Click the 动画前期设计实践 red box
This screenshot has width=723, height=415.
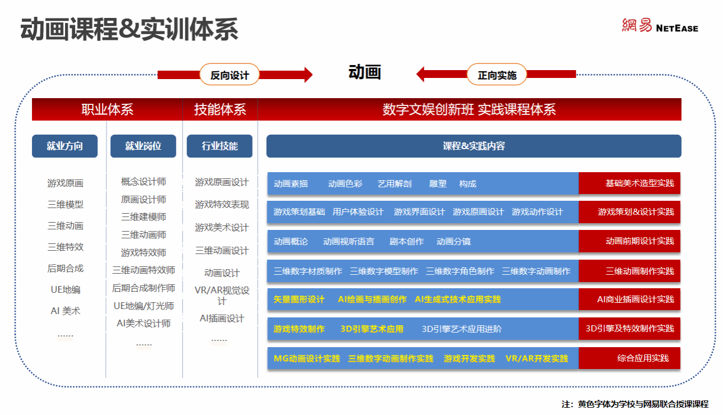pyautogui.click(x=630, y=241)
